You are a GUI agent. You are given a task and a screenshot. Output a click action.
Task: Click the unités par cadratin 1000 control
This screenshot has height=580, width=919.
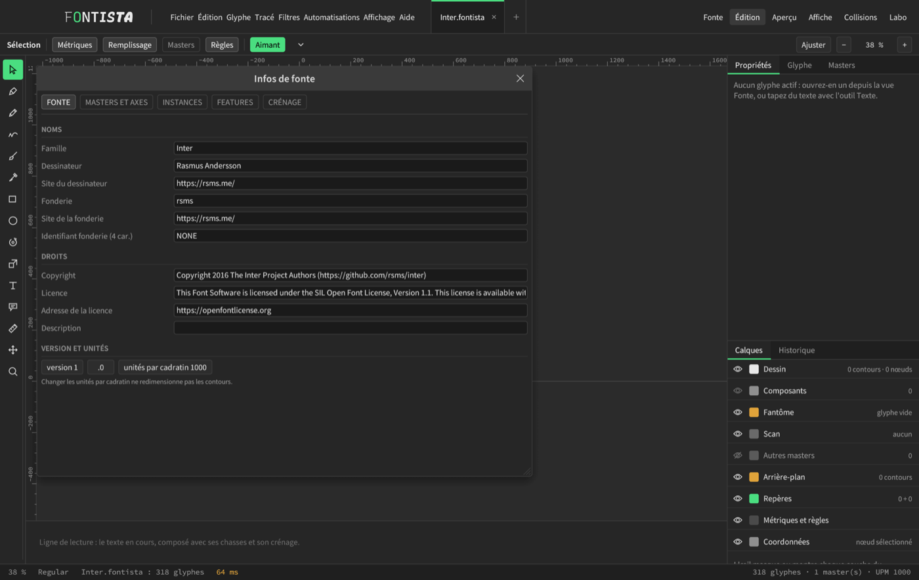pos(165,367)
